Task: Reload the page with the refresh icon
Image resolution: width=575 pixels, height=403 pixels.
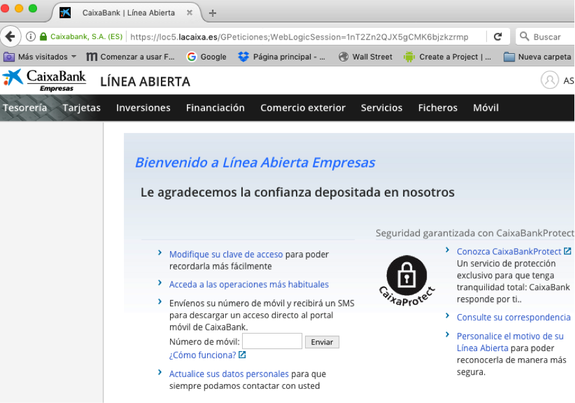Action: coord(498,37)
